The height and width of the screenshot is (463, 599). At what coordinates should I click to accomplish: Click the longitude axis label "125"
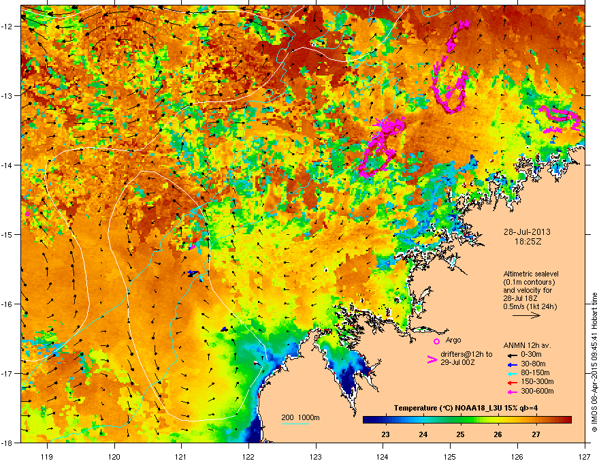tap(450, 456)
